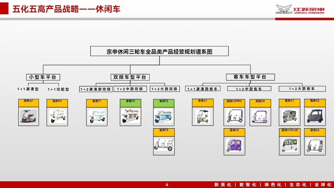Click the 尚界M1 tricycle picture
This screenshot has width=334, height=188.
coord(57,116)
